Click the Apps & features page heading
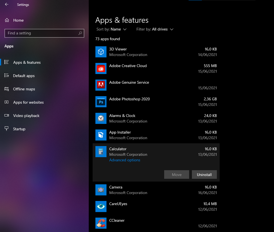Image resolution: width=274 pixels, height=232 pixels. 122,20
